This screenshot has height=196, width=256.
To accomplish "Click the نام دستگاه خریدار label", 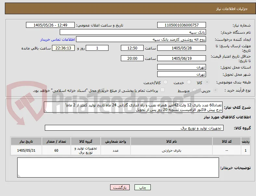I will (x=236, y=32).
